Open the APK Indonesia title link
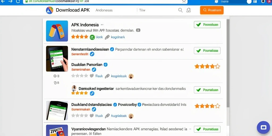This screenshot has height=136, width=272. pyautogui.click(x=85, y=25)
